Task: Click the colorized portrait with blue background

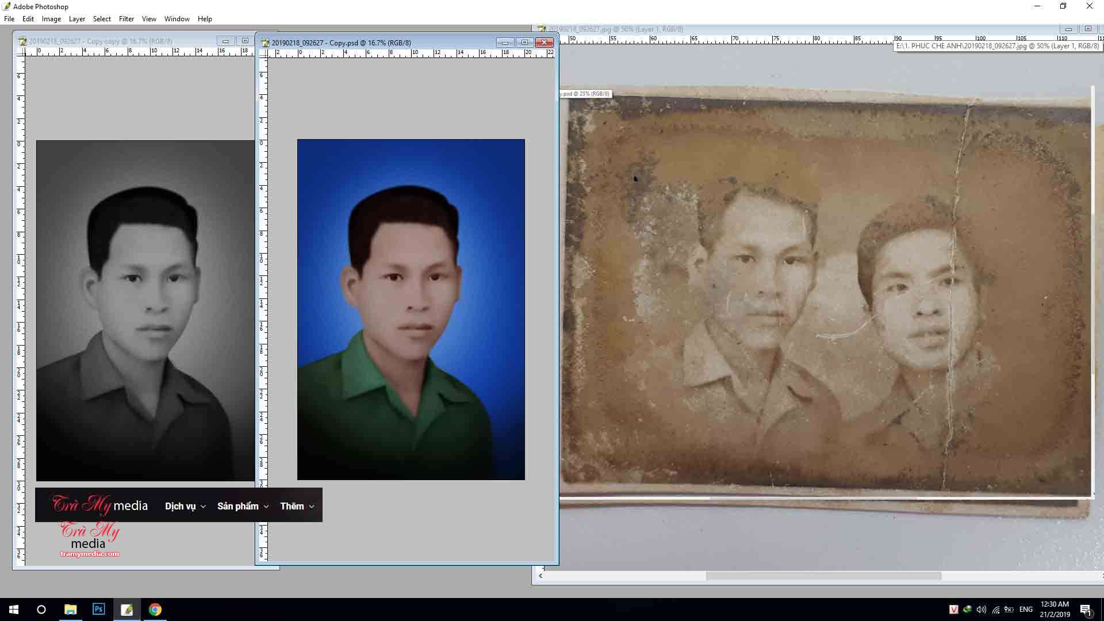Action: (x=411, y=309)
